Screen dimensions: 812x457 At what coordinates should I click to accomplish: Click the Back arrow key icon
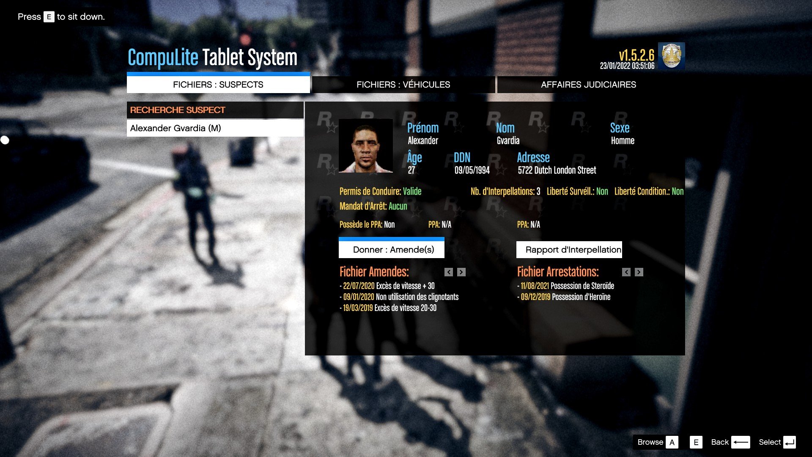741,442
